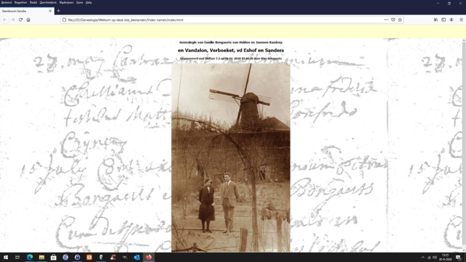Show the sidebars panel
Viewport: 466px width, 262px height.
[444, 20]
